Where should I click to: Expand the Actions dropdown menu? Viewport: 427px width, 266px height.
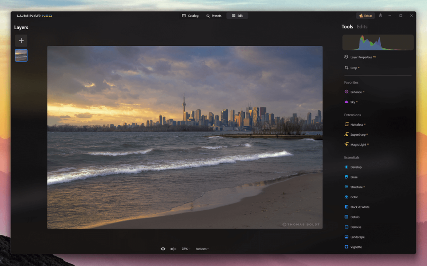click(x=202, y=249)
